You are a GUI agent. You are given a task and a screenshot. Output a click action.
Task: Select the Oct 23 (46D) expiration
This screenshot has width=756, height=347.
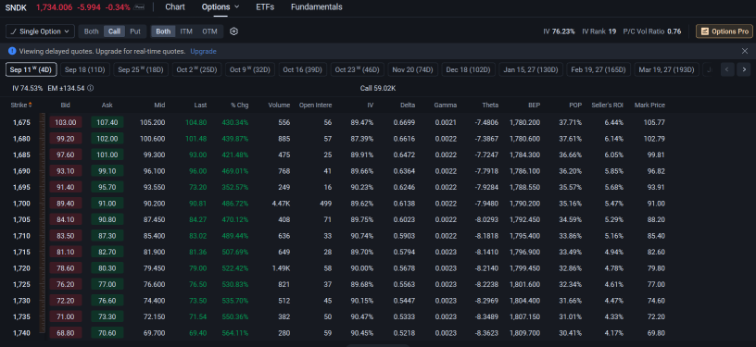(x=357, y=69)
